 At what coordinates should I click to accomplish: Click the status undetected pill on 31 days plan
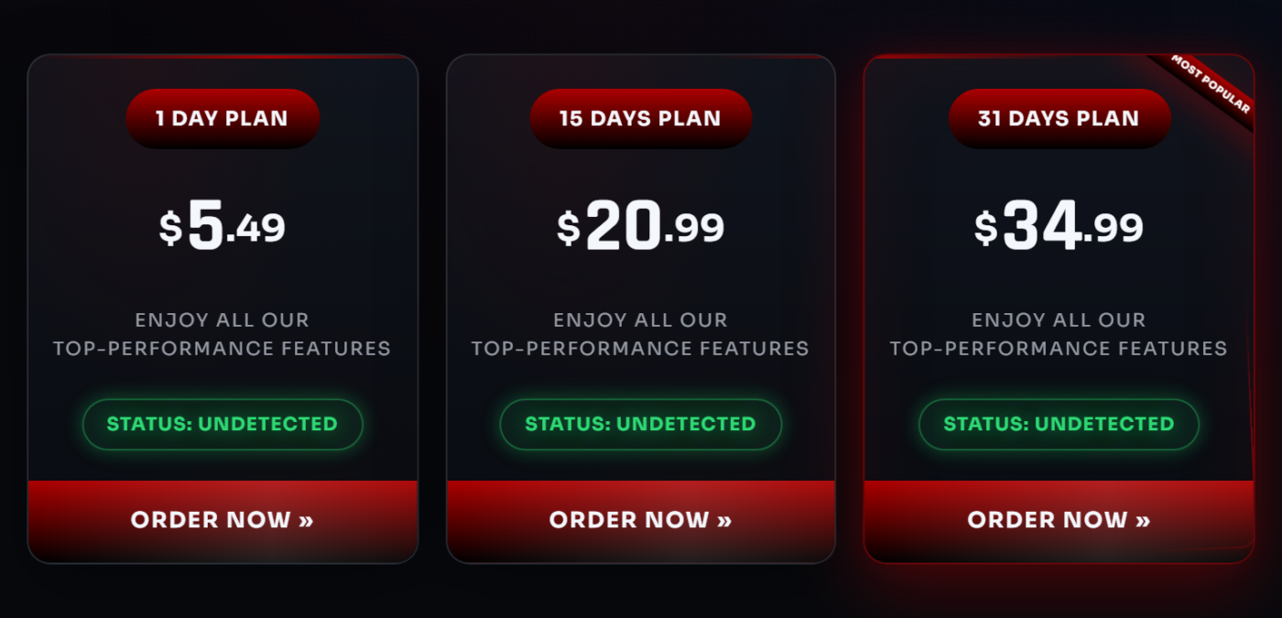1059,424
